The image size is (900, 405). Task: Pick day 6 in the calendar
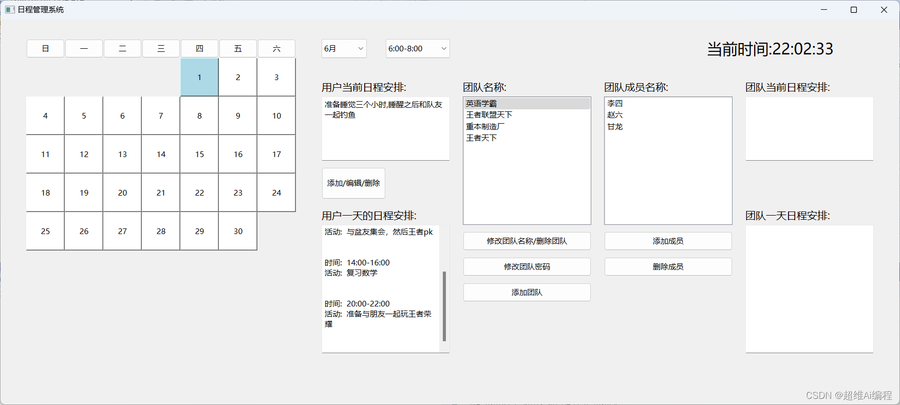(122, 116)
